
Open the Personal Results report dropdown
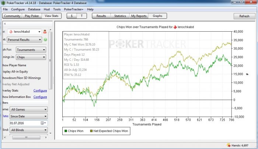point(24,40)
